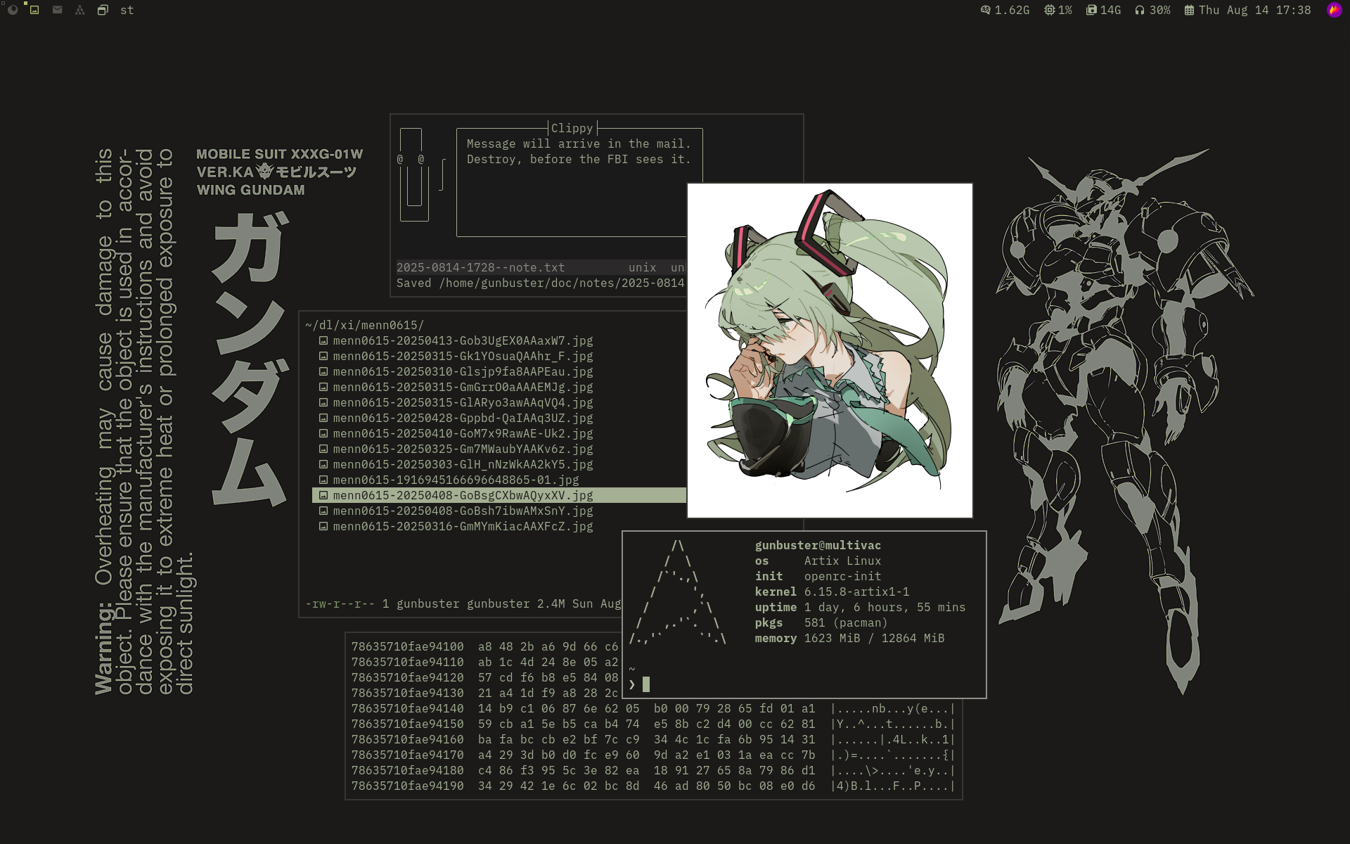Click the ~/dl/xi/menn0615/ directory path header
Viewport: 1350px width, 844px height.
tap(364, 325)
